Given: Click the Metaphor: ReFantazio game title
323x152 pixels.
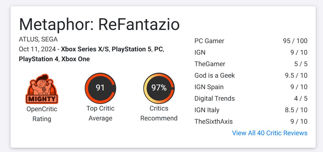Looking at the screenshot, I should (99, 24).
